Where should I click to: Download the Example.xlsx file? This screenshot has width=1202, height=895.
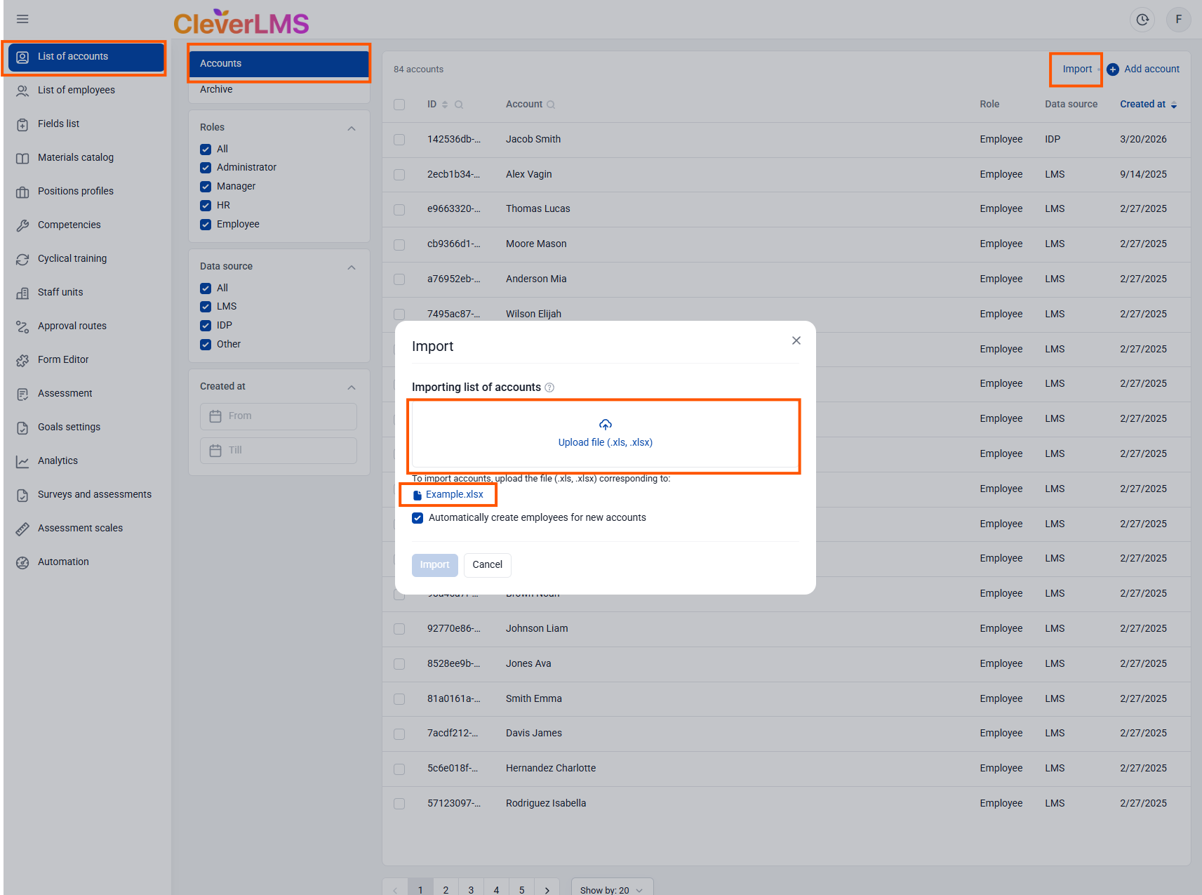[454, 494]
